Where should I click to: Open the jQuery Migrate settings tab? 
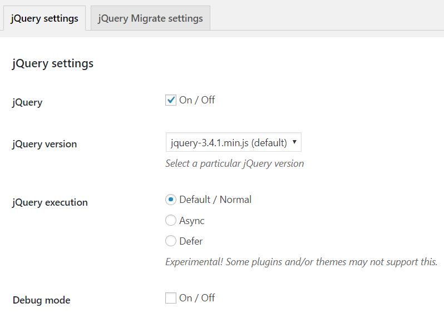point(150,18)
